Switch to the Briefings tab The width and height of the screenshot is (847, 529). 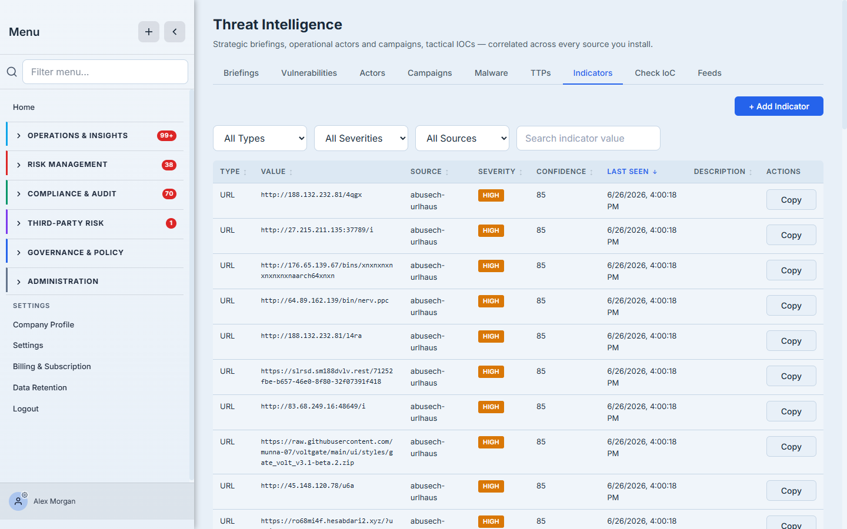coord(241,73)
